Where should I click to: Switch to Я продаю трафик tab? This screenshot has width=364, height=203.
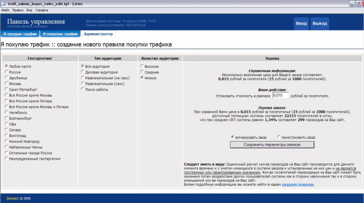(20, 34)
